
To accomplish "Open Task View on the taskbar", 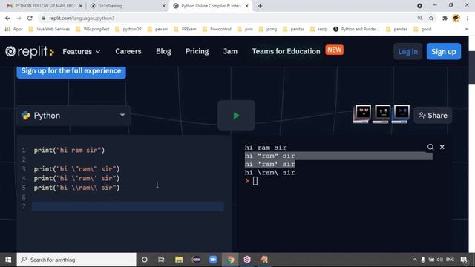I will tap(161, 260).
